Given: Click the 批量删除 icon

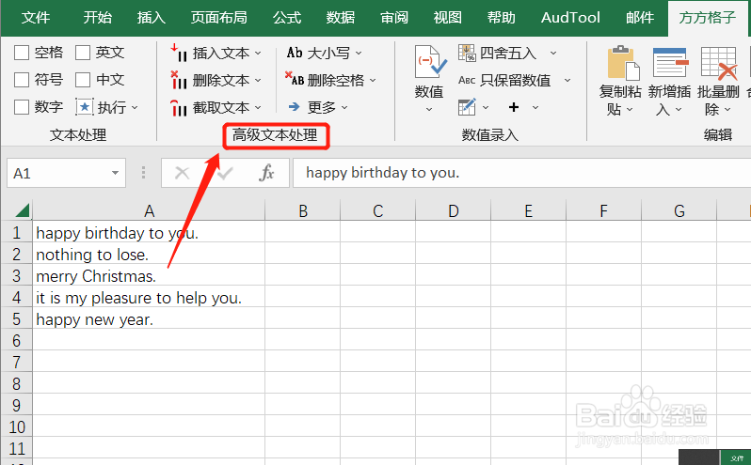Looking at the screenshot, I should pyautogui.click(x=718, y=63).
